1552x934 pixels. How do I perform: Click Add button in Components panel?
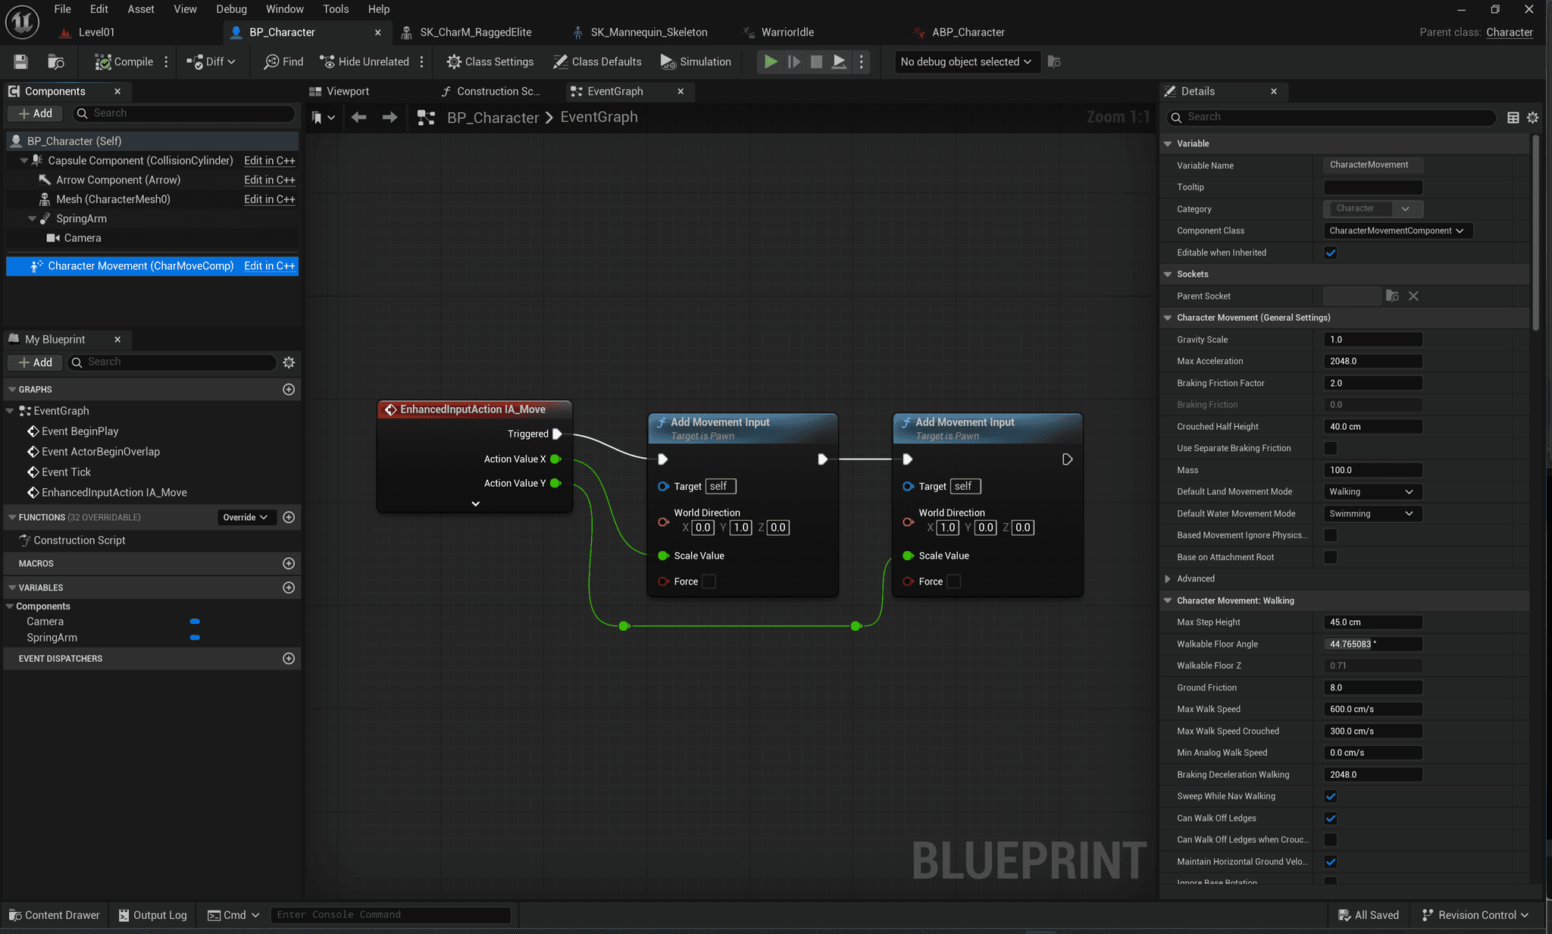pyautogui.click(x=36, y=114)
